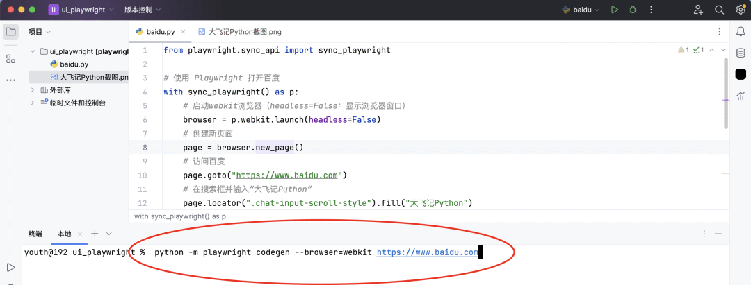This screenshot has width=751, height=285.
Task: Open the terminal shell type dropdown arrow
Action: point(109,234)
